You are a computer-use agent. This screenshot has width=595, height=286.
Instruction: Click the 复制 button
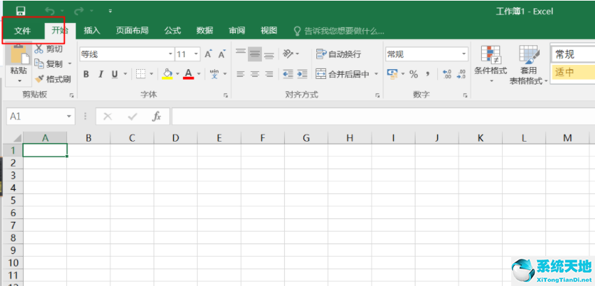47,64
